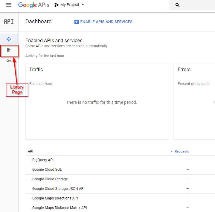215x212 pixels.
Task: Click the Traffic card title
Action: pyautogui.click(x=36, y=70)
